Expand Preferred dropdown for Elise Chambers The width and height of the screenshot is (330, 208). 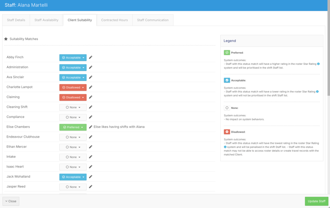click(x=73, y=127)
